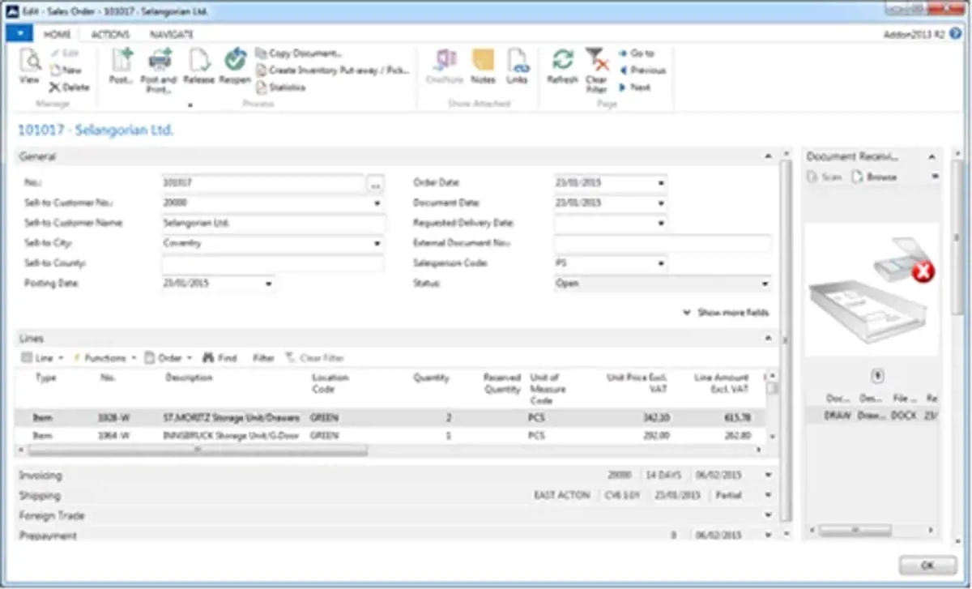The image size is (972, 589).
Task: Open the Salesperson Code dropdown
Action: point(661,263)
